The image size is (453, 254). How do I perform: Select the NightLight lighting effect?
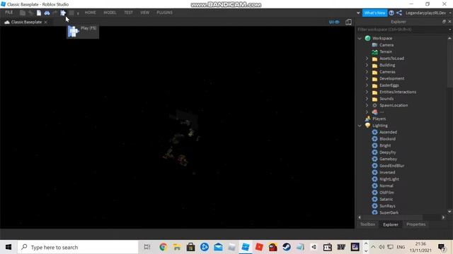pos(389,179)
